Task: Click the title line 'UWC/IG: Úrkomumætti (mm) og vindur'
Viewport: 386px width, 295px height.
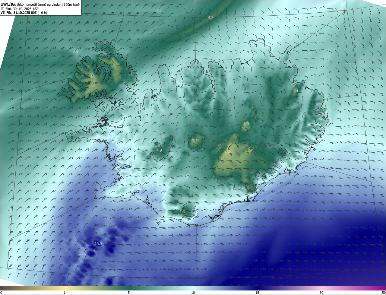Action: 40,4
